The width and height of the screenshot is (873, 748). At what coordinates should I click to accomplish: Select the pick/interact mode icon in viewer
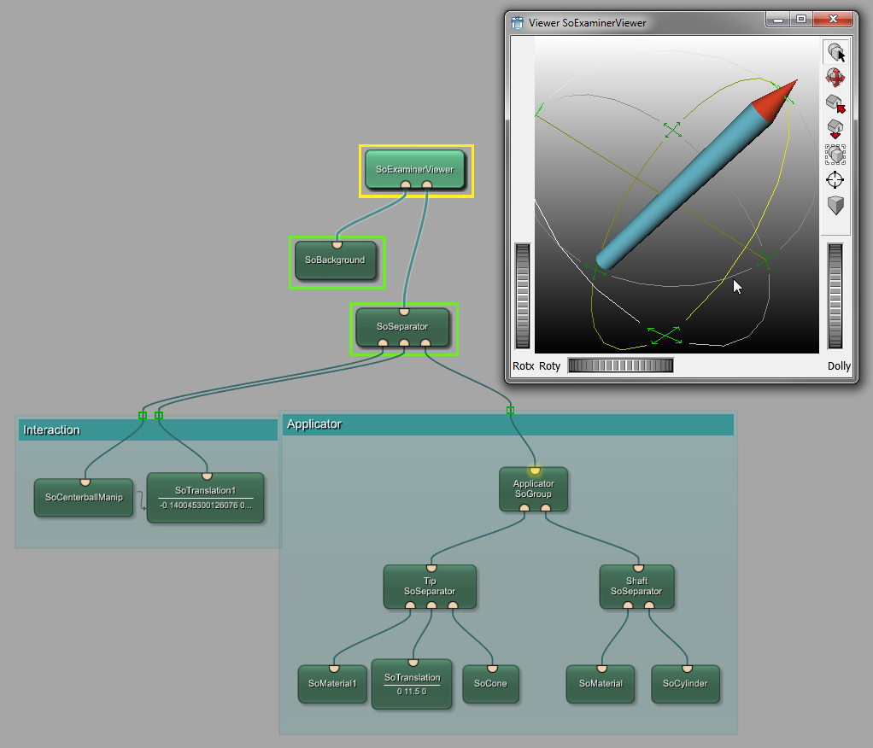tap(835, 53)
